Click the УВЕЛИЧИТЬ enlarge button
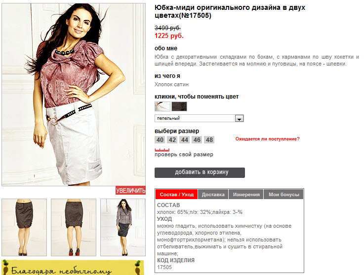The height and width of the screenshot is (275, 364). [131, 190]
